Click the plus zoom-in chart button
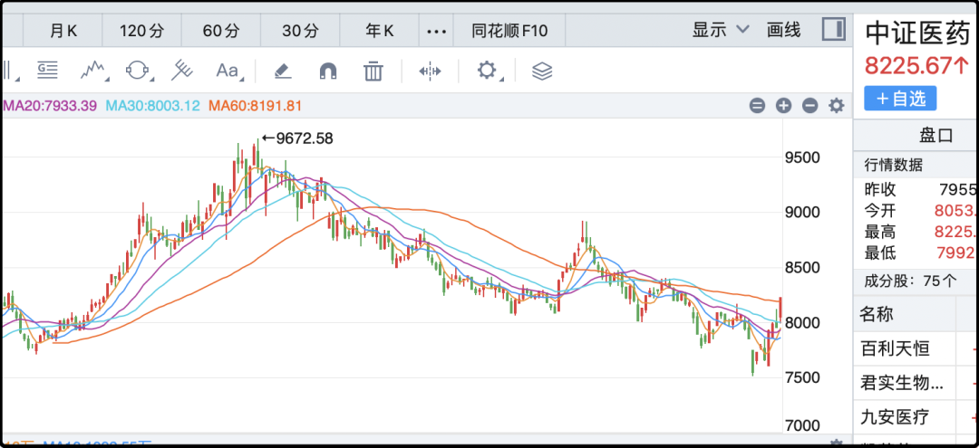979x448 pixels. click(783, 106)
